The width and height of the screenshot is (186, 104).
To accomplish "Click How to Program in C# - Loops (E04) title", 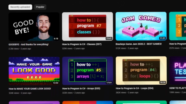I will (135, 88).
